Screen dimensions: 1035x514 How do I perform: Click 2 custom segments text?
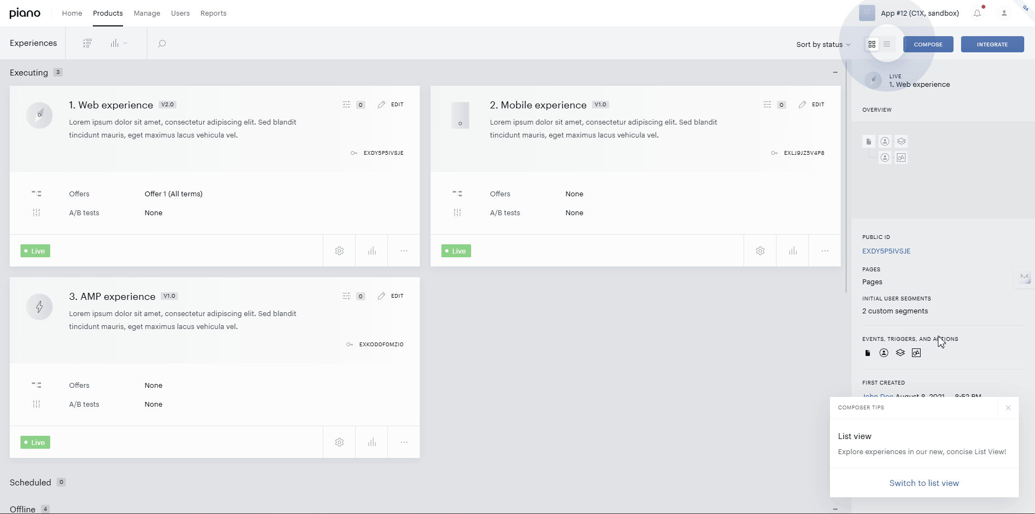895,311
